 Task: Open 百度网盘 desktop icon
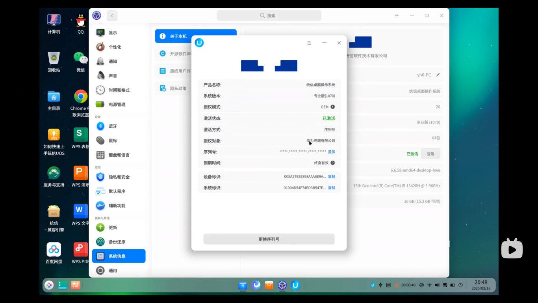click(x=54, y=253)
